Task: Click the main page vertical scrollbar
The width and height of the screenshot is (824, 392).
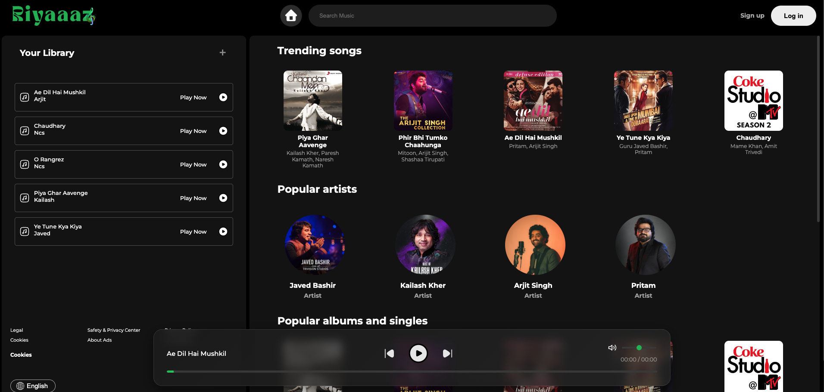Action: (818, 129)
